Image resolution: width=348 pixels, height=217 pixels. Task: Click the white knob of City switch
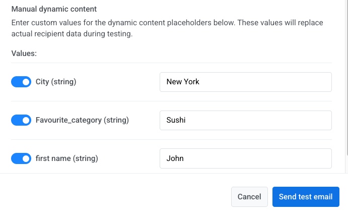[x=26, y=82]
